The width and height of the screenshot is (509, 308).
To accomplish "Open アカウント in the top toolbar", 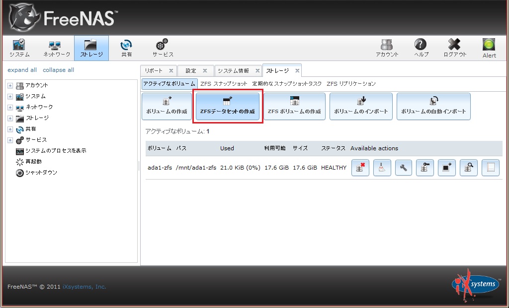I will [387, 48].
